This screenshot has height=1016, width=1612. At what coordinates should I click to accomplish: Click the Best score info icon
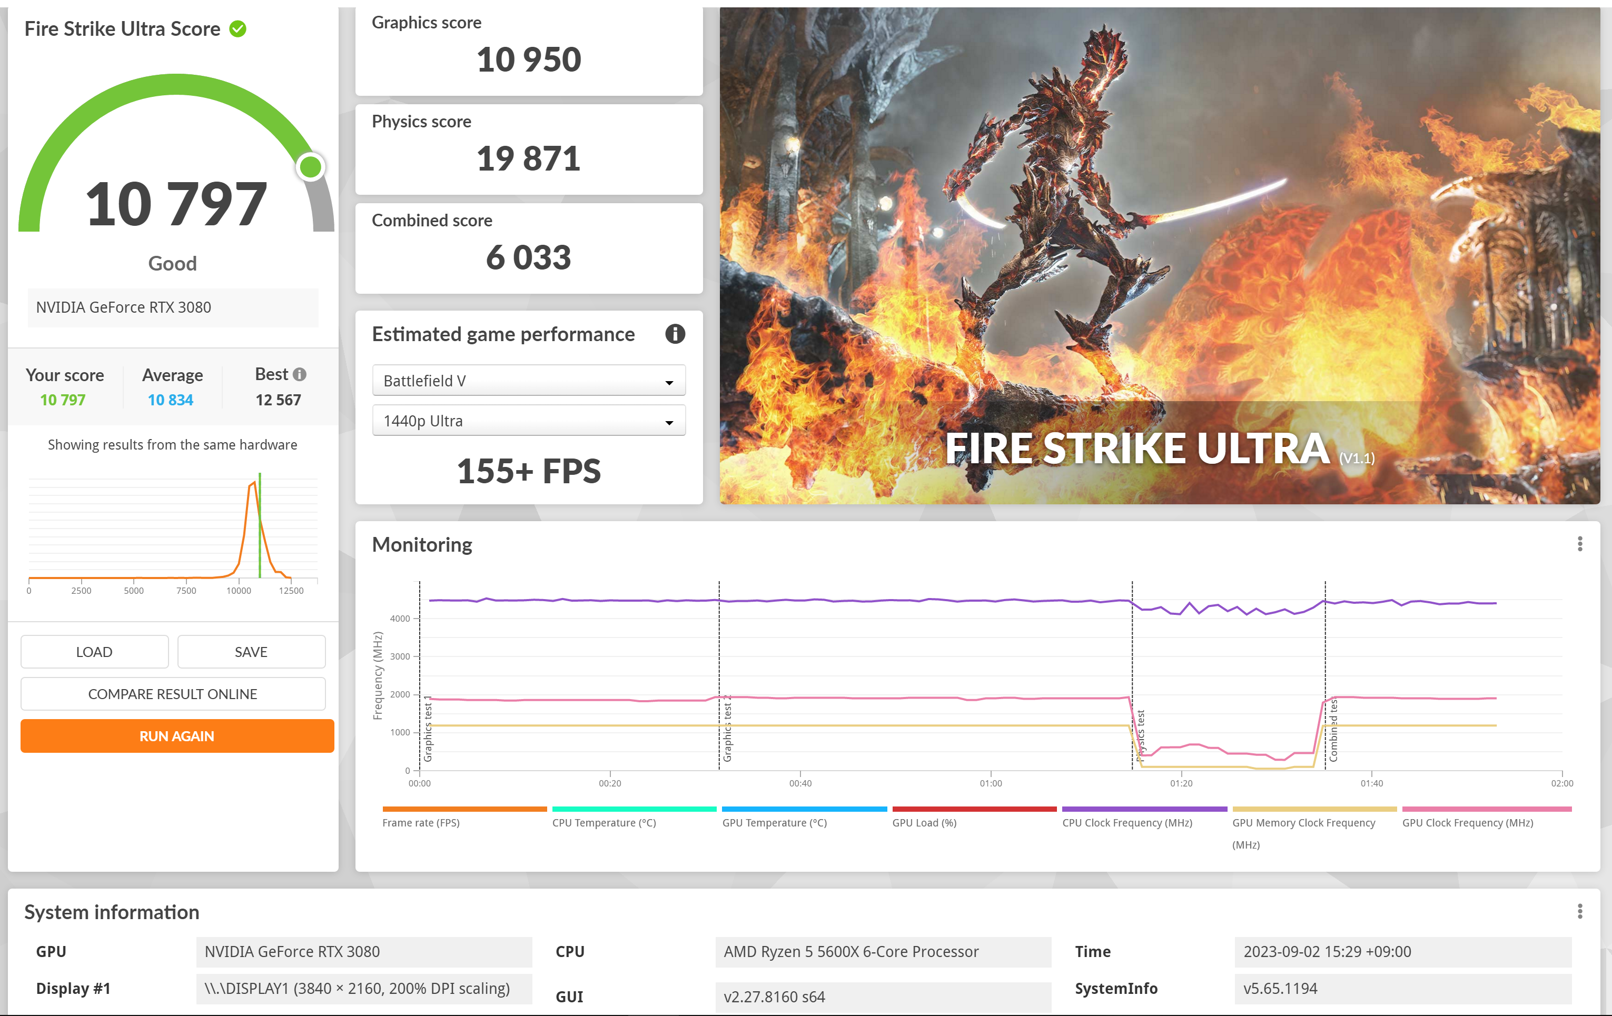click(x=300, y=374)
